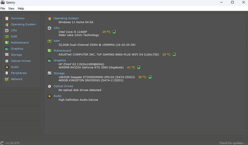Image resolution: width=248 pixels, height=145 pixels.
Task: Click the CPU heading link in summary
Action: pos(57,28)
